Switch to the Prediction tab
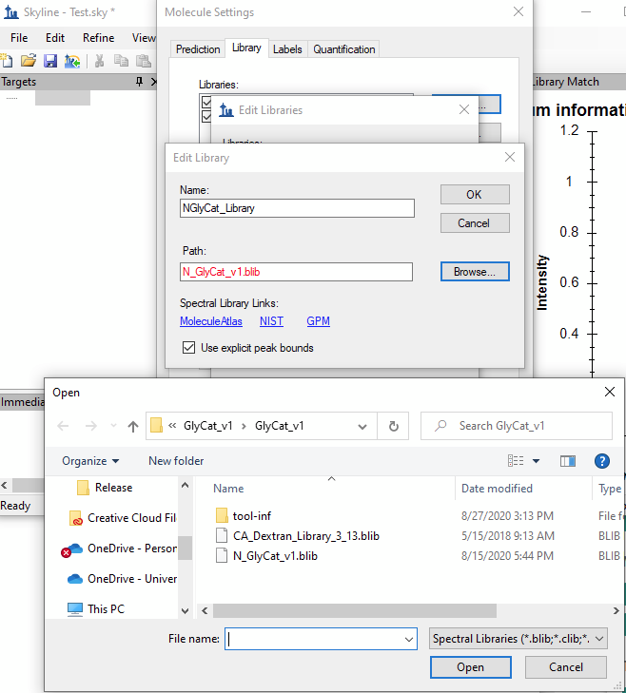The width and height of the screenshot is (626, 693). 198,49
